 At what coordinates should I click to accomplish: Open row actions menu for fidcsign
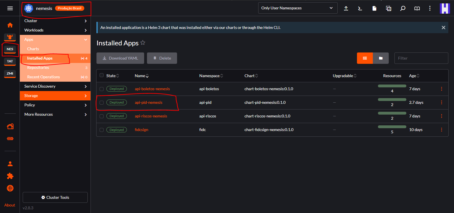click(x=442, y=130)
